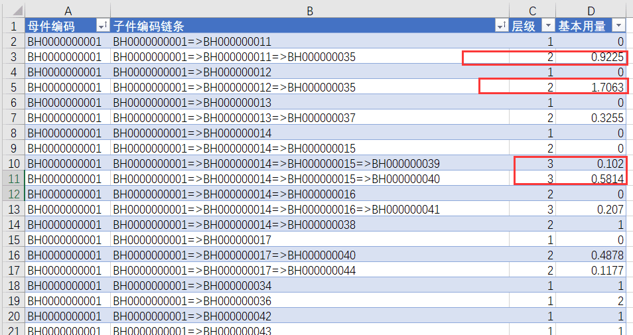Select cell A2 containing BH0000000001

(68, 42)
